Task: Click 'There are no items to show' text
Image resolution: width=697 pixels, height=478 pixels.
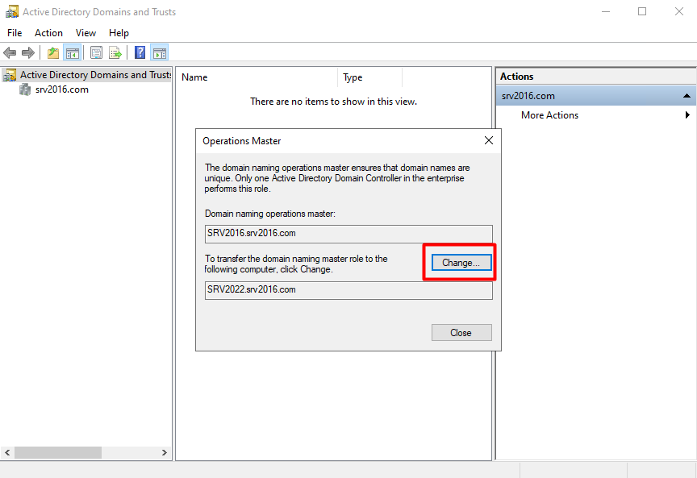Action: point(333,102)
